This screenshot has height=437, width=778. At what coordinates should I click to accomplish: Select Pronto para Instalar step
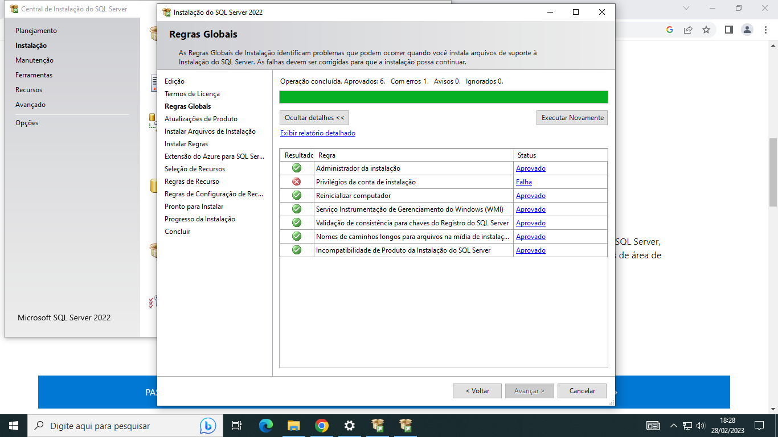(x=194, y=207)
